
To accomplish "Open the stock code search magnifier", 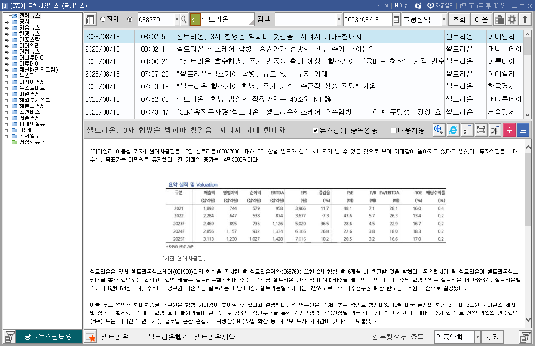I will pyautogui.click(x=184, y=20).
